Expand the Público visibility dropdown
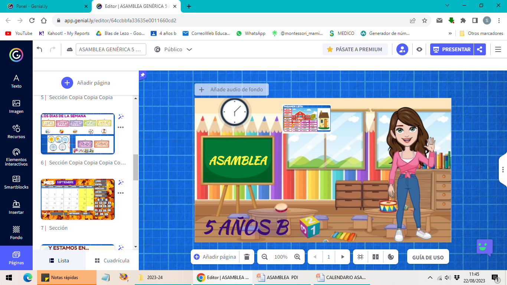 pyautogui.click(x=173, y=49)
